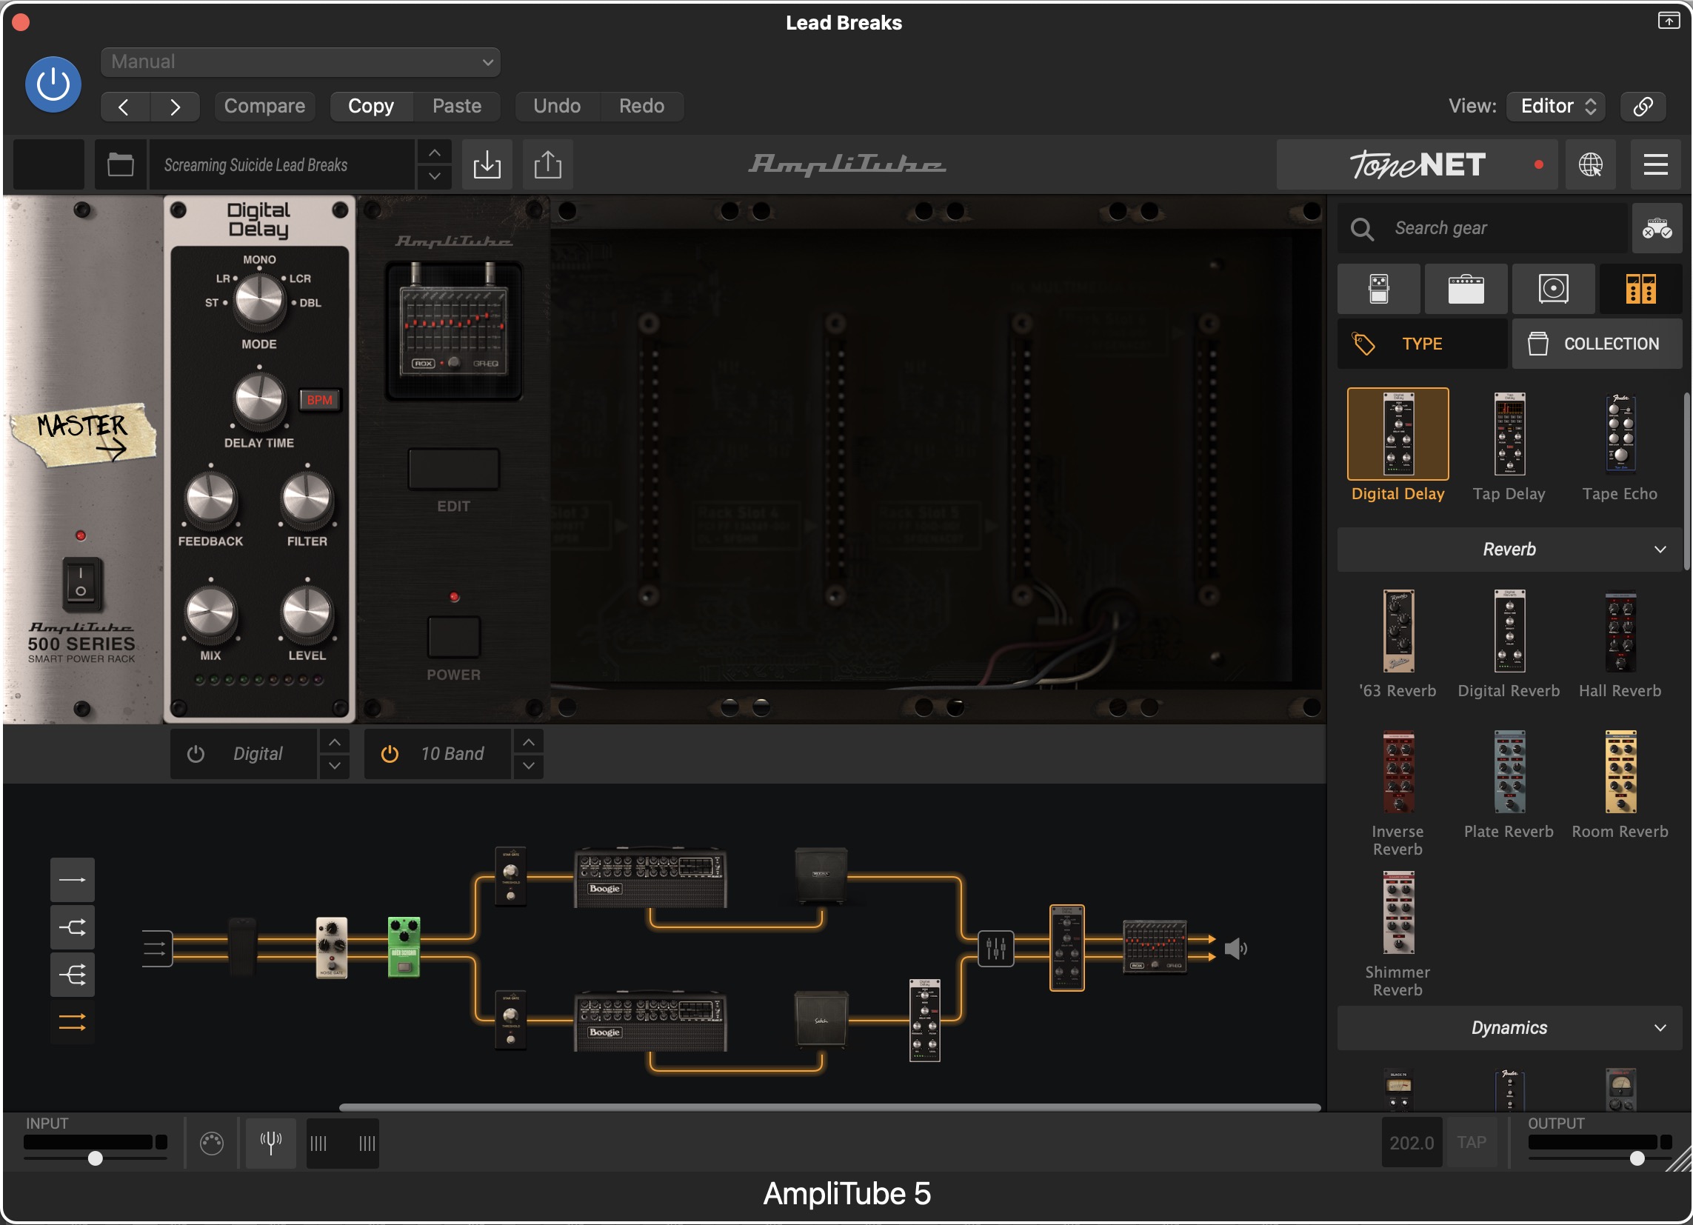This screenshot has width=1693, height=1225.
Task: Select the cabinet speaker gear category icon
Action: pyautogui.click(x=1553, y=288)
